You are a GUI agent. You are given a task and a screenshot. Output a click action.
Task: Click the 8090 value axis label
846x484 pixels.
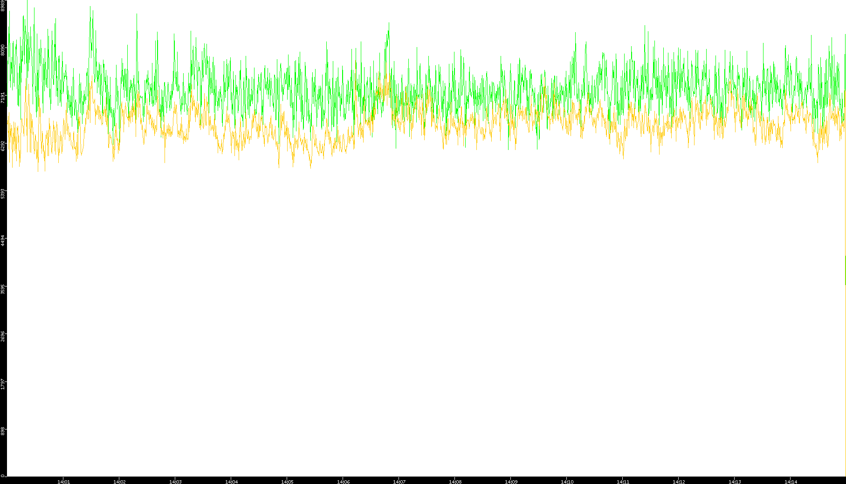click(3, 50)
